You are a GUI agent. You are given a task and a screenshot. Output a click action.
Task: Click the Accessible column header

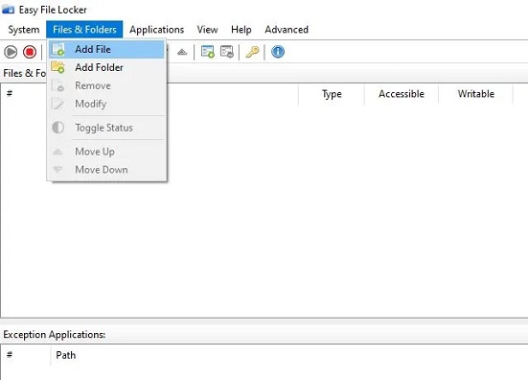coord(402,94)
